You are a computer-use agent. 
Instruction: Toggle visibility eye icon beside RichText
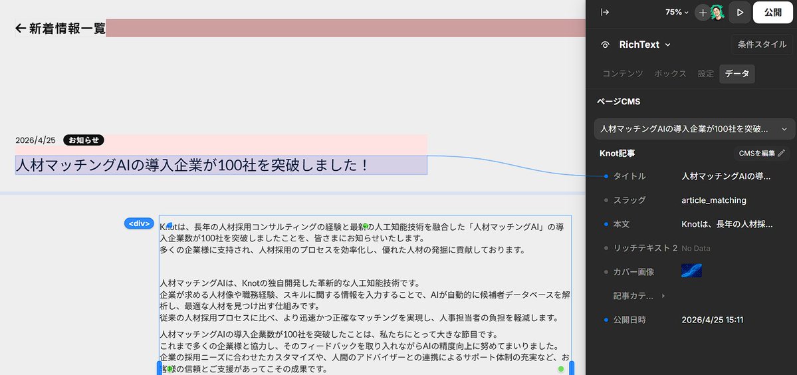point(605,45)
